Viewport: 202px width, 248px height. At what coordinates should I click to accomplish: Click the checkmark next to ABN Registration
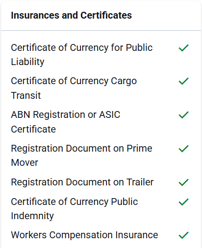click(x=184, y=115)
